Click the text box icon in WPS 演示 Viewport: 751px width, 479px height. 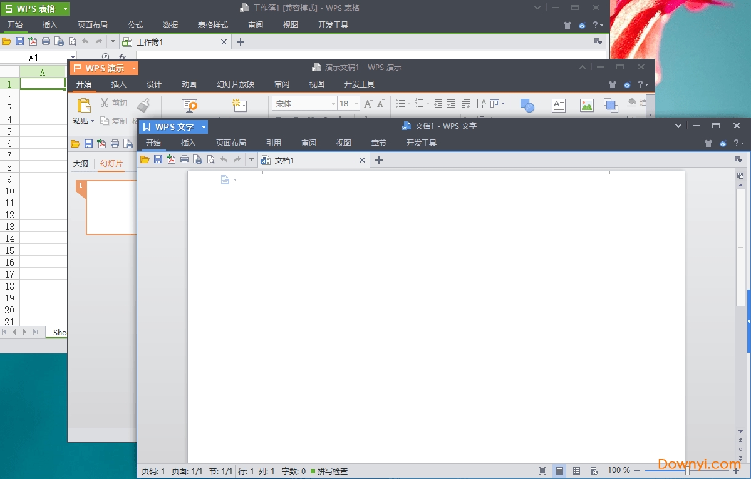pos(558,106)
